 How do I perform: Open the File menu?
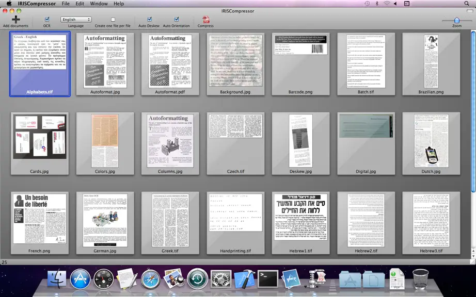(x=66, y=4)
